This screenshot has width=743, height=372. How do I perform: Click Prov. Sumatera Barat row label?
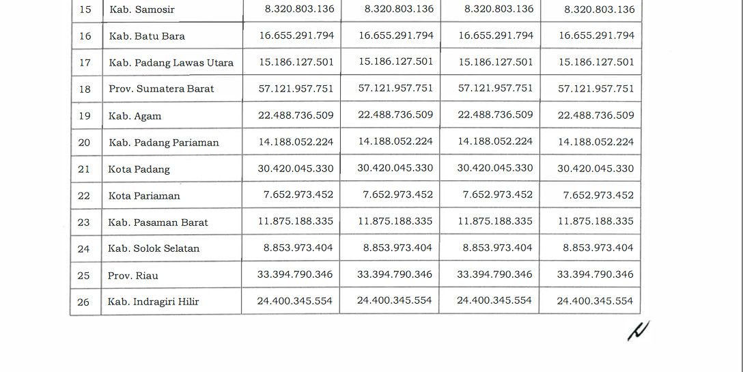pos(161,89)
